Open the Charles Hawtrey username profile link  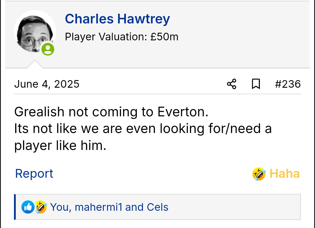point(117,19)
